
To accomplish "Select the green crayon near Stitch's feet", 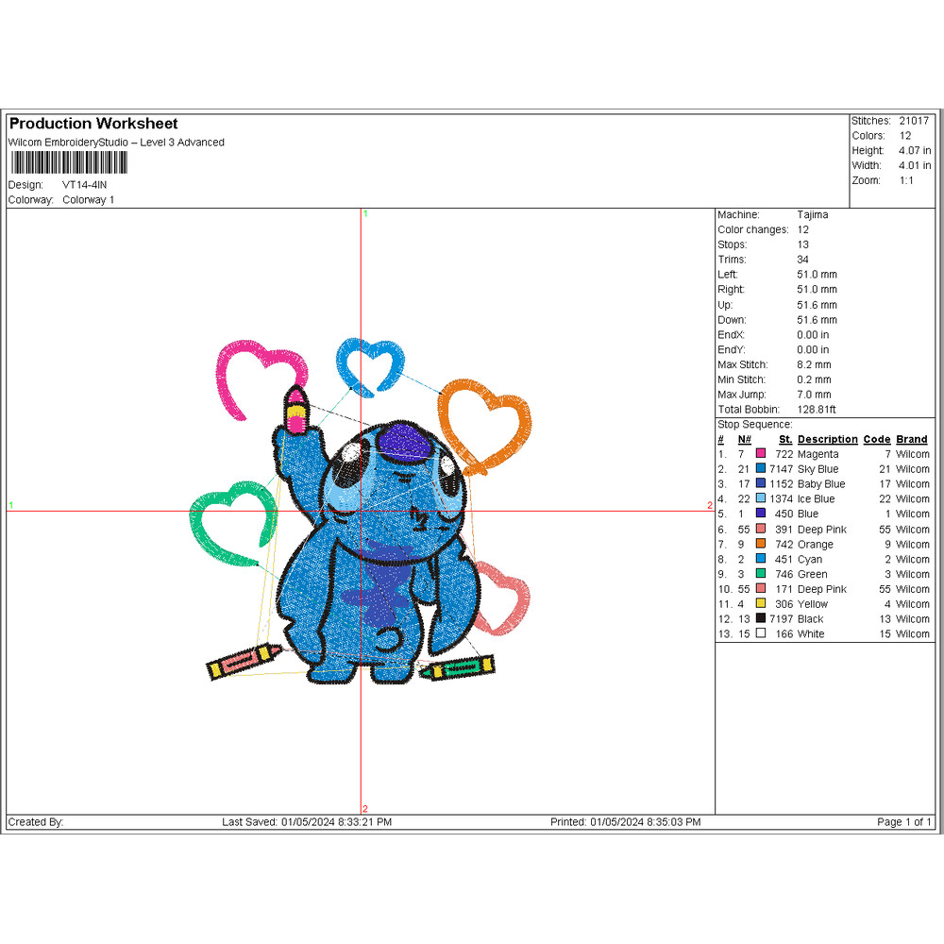I will pos(458,668).
